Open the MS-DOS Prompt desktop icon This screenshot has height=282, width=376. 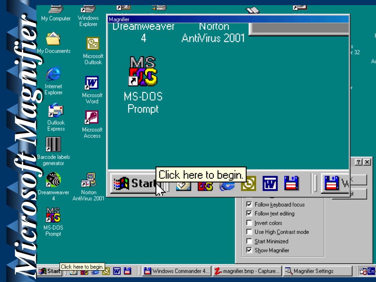tap(53, 222)
